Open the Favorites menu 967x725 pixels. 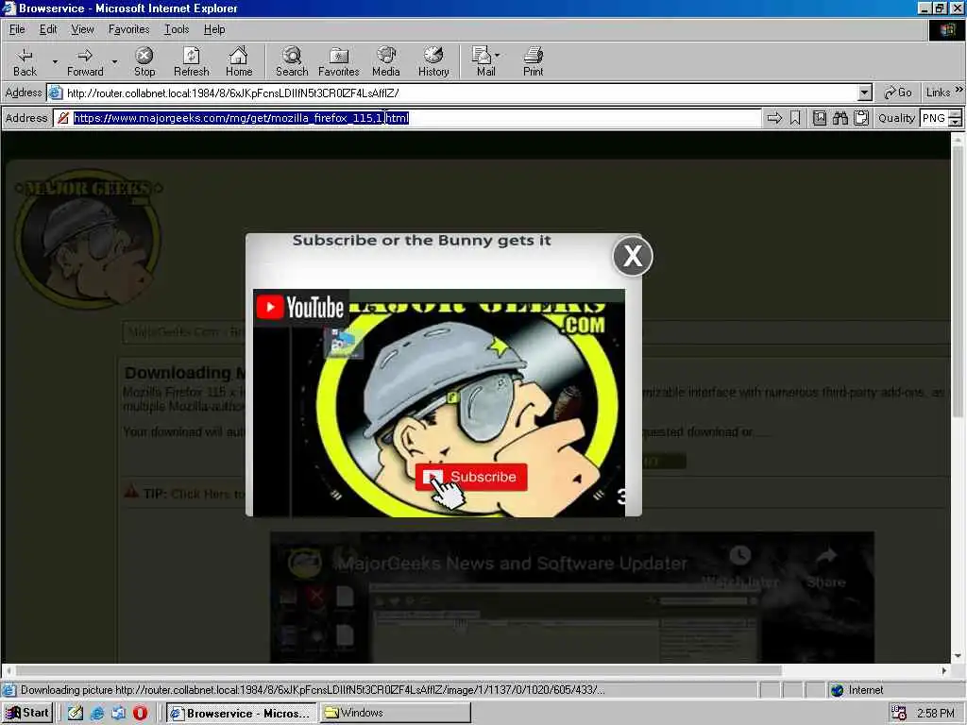[128, 29]
